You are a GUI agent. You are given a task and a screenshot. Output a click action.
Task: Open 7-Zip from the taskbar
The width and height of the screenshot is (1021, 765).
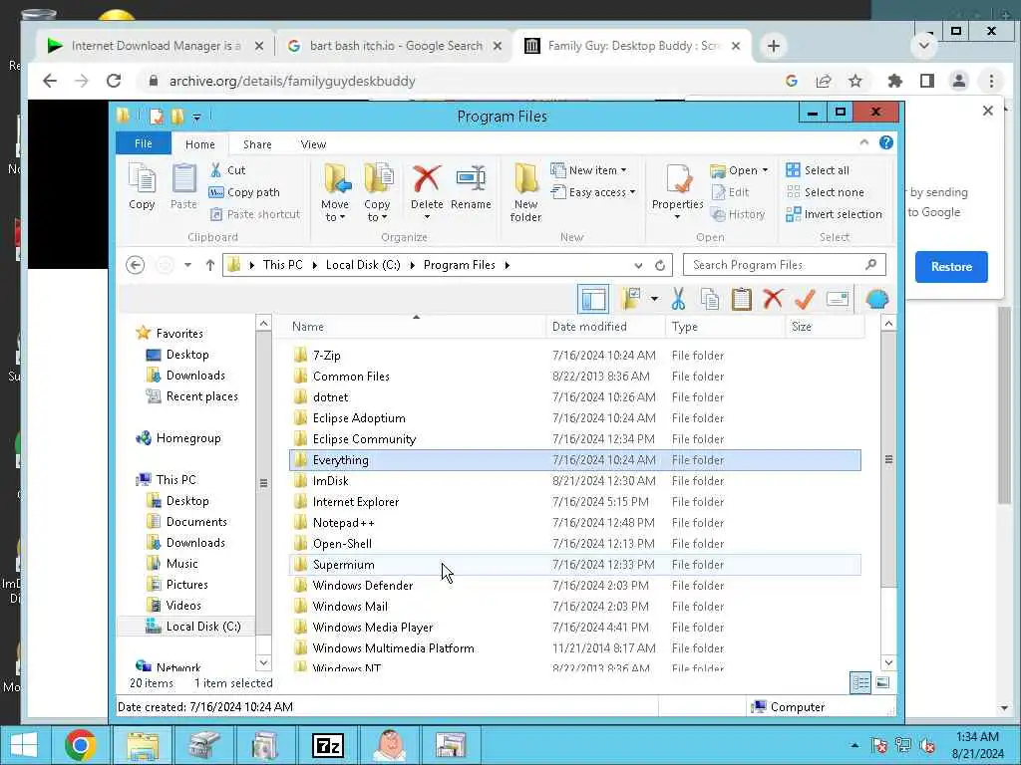click(327, 745)
